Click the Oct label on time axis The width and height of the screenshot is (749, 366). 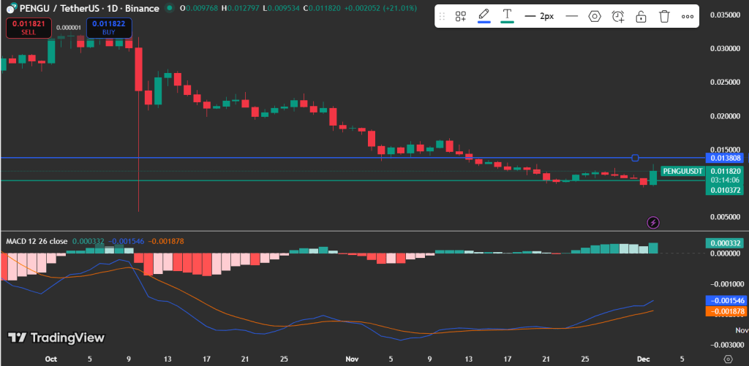coord(53,359)
